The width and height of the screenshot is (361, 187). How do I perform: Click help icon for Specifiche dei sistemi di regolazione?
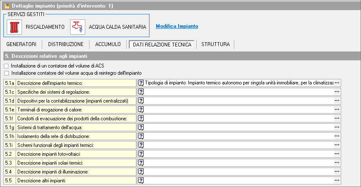pyautogui.click(x=141, y=92)
